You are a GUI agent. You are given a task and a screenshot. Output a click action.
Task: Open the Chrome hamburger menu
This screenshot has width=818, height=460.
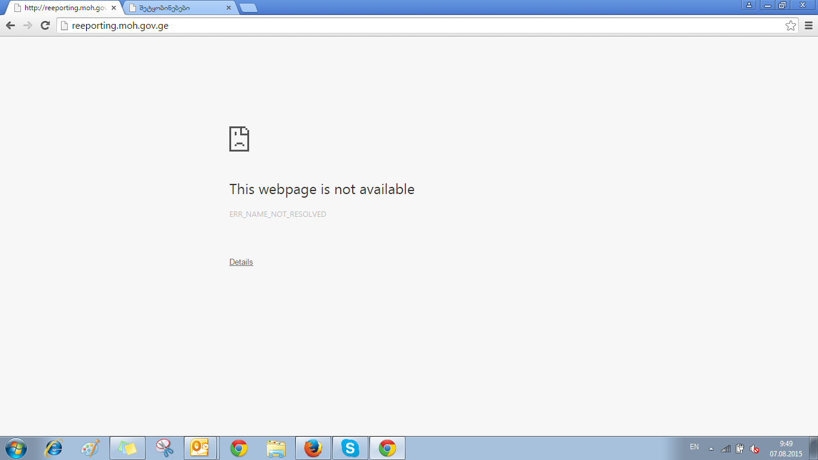coord(808,25)
